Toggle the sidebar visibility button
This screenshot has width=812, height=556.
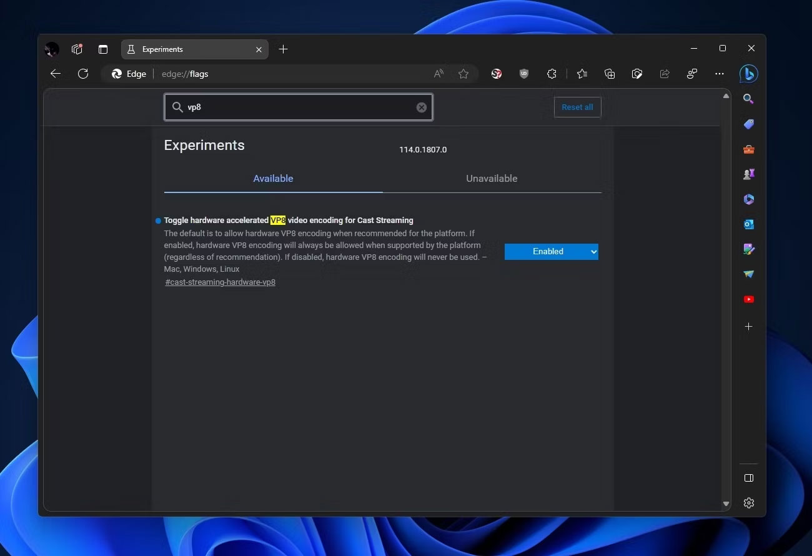[x=749, y=478]
